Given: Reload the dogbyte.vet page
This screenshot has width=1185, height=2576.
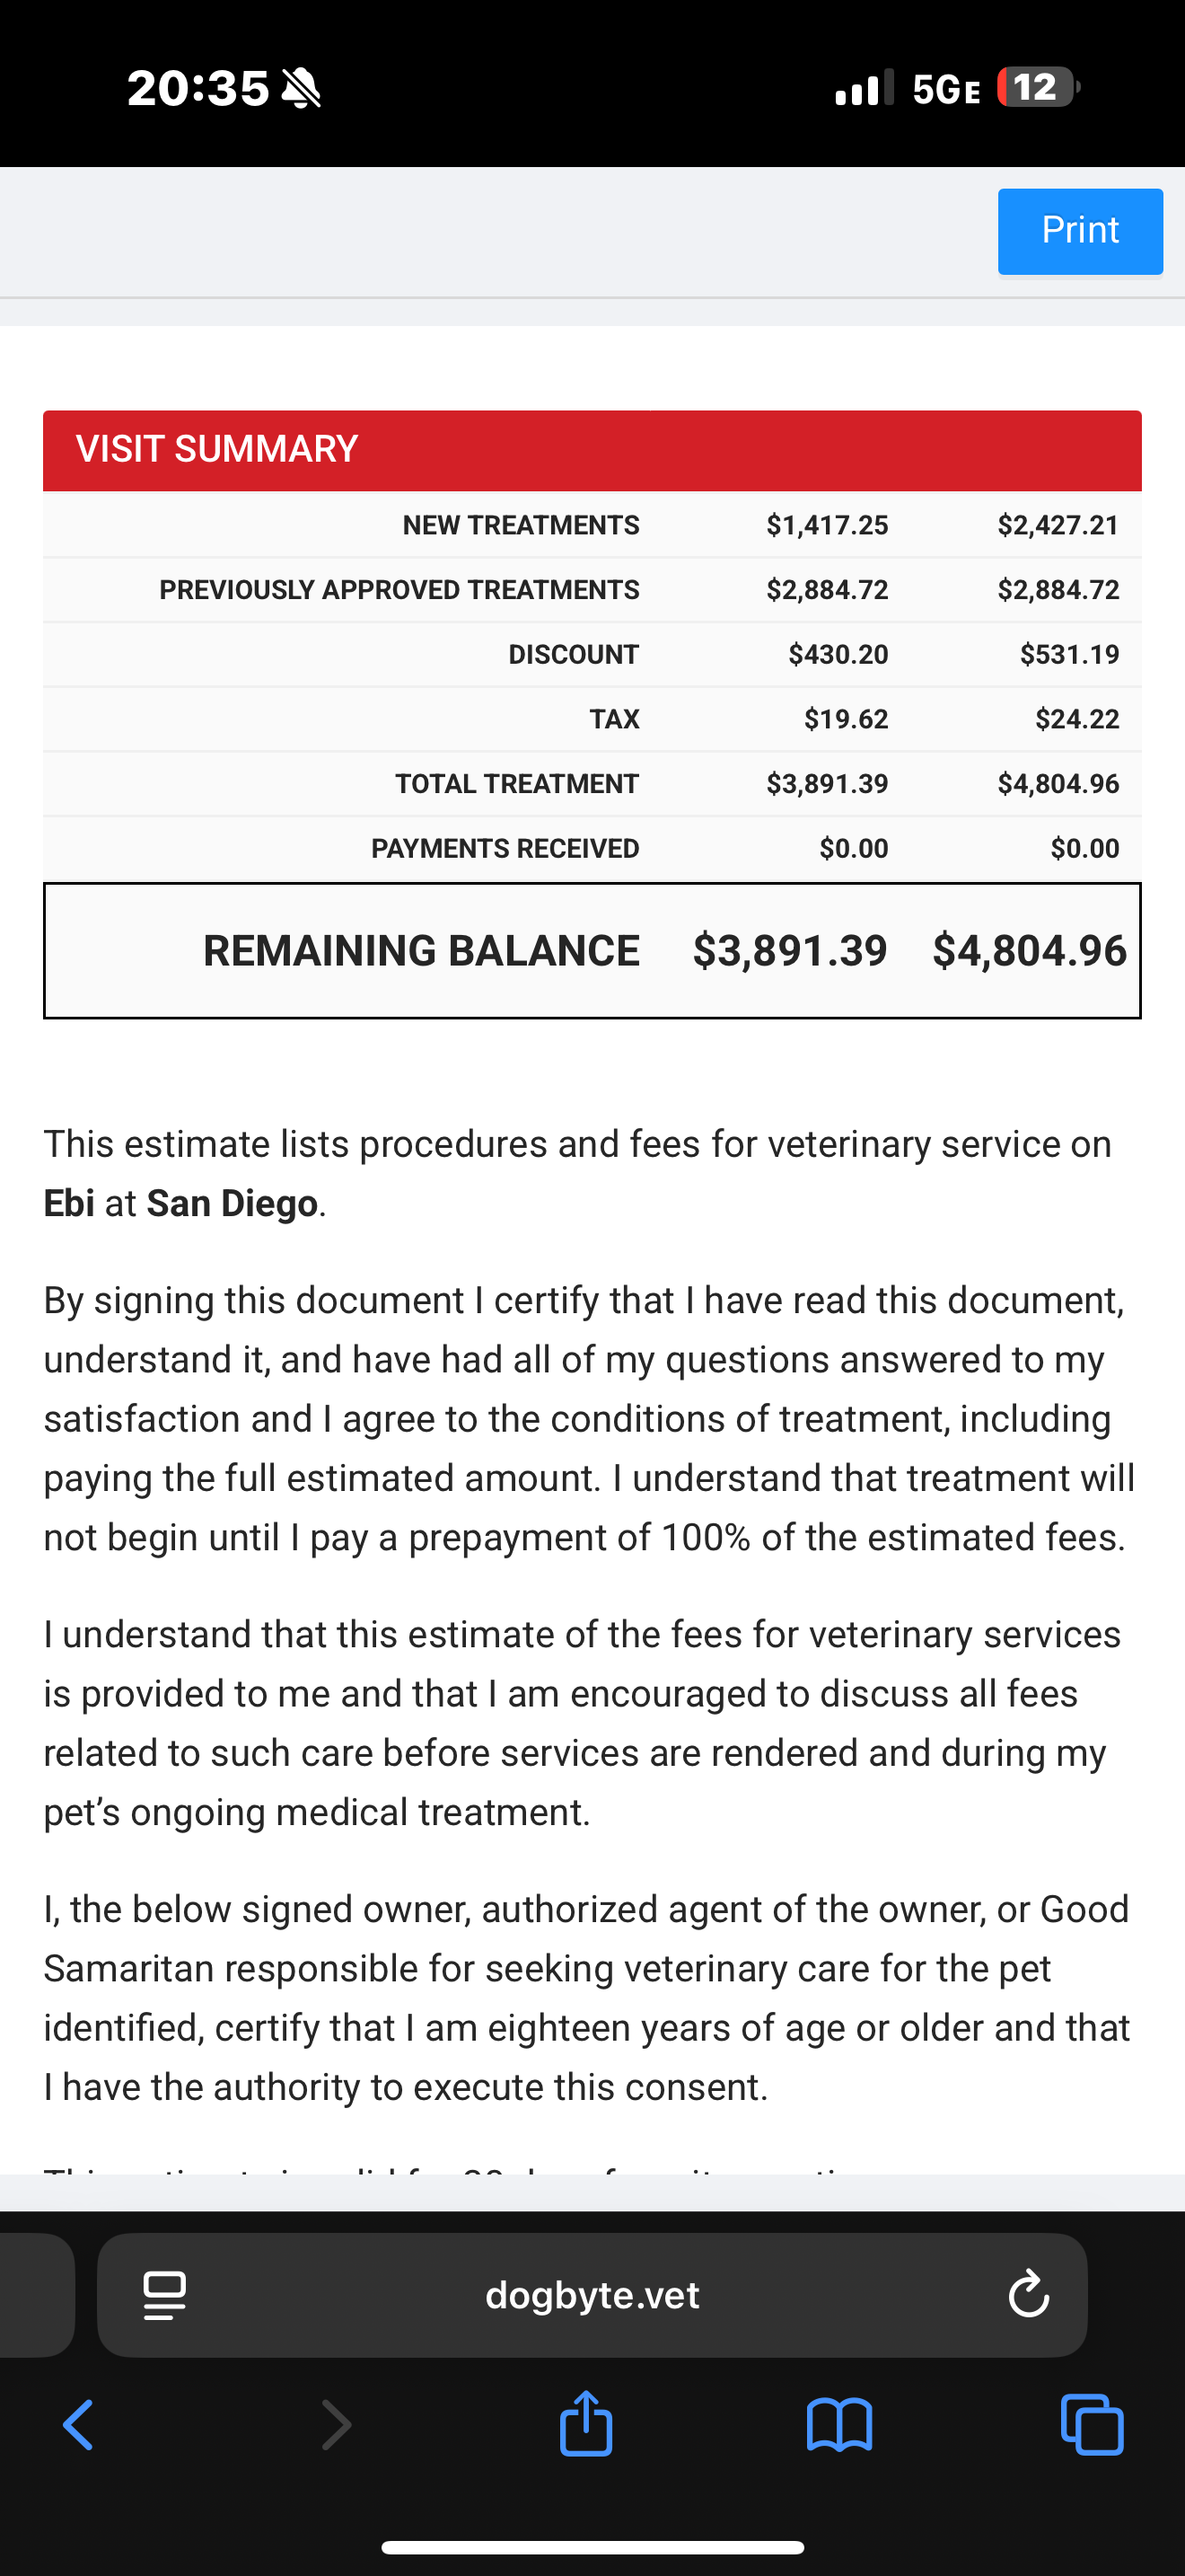Looking at the screenshot, I should 1028,2295.
